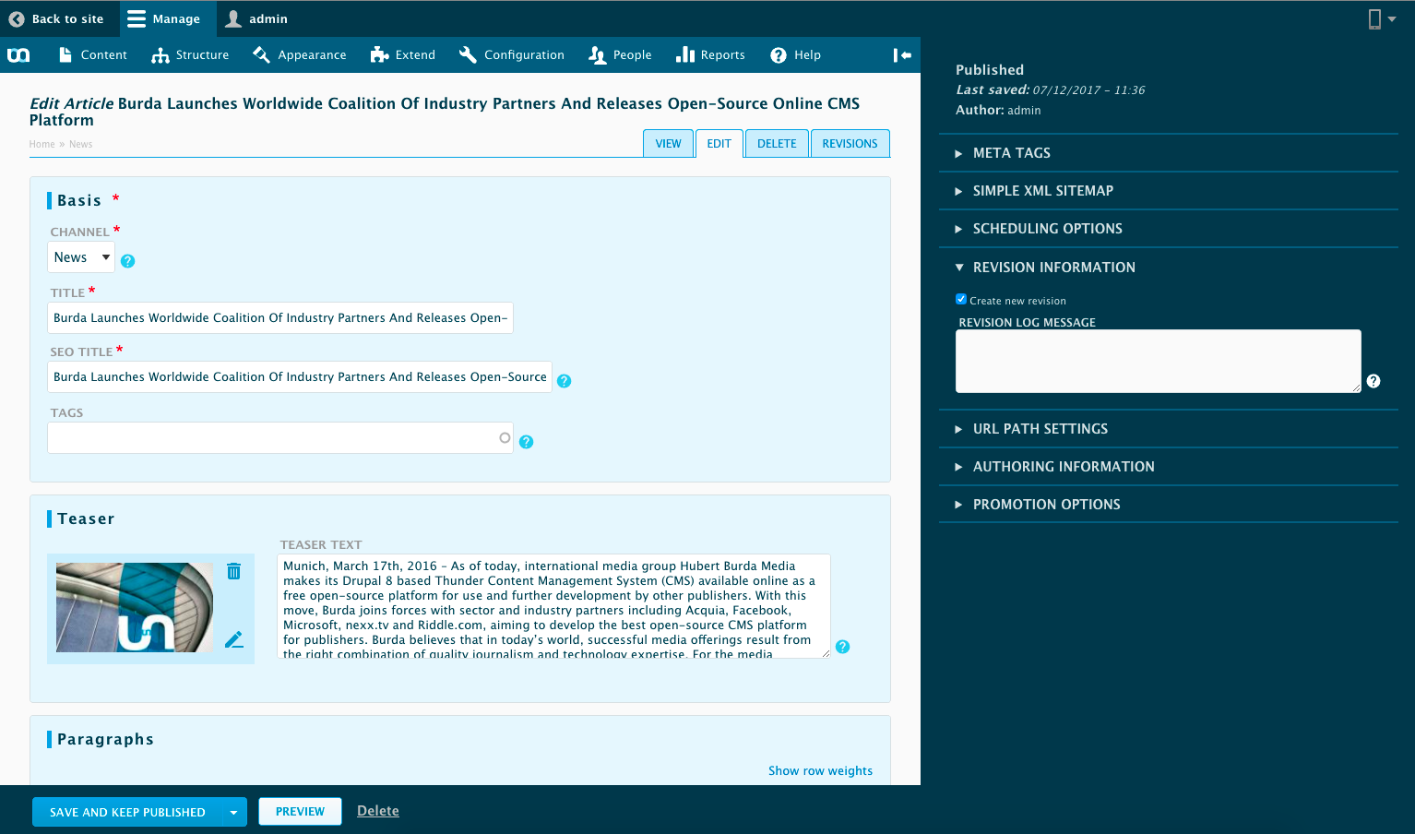Collapse the Revision Information section
Screen dimensions: 1415x834
[1169, 268]
